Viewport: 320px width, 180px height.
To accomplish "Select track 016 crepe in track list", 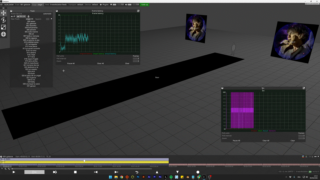I will [31, 55].
